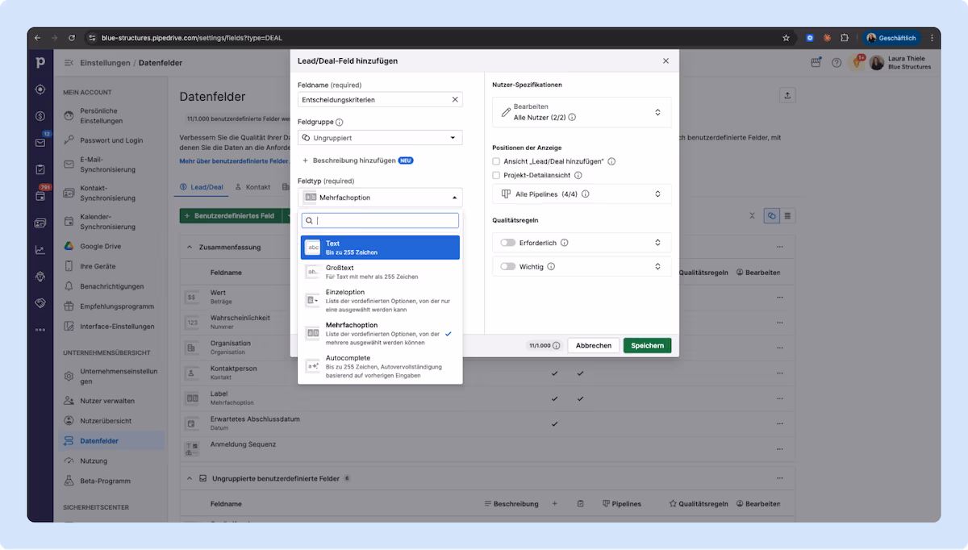Open Mail inbox with 12 badge
This screenshot has width=968, height=550.
[40, 143]
